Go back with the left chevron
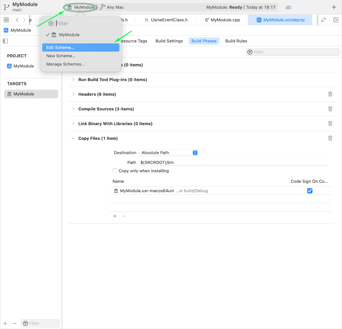 [17, 20]
